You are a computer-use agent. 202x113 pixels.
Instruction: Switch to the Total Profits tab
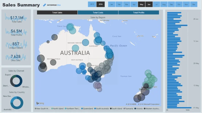coord(139,12)
